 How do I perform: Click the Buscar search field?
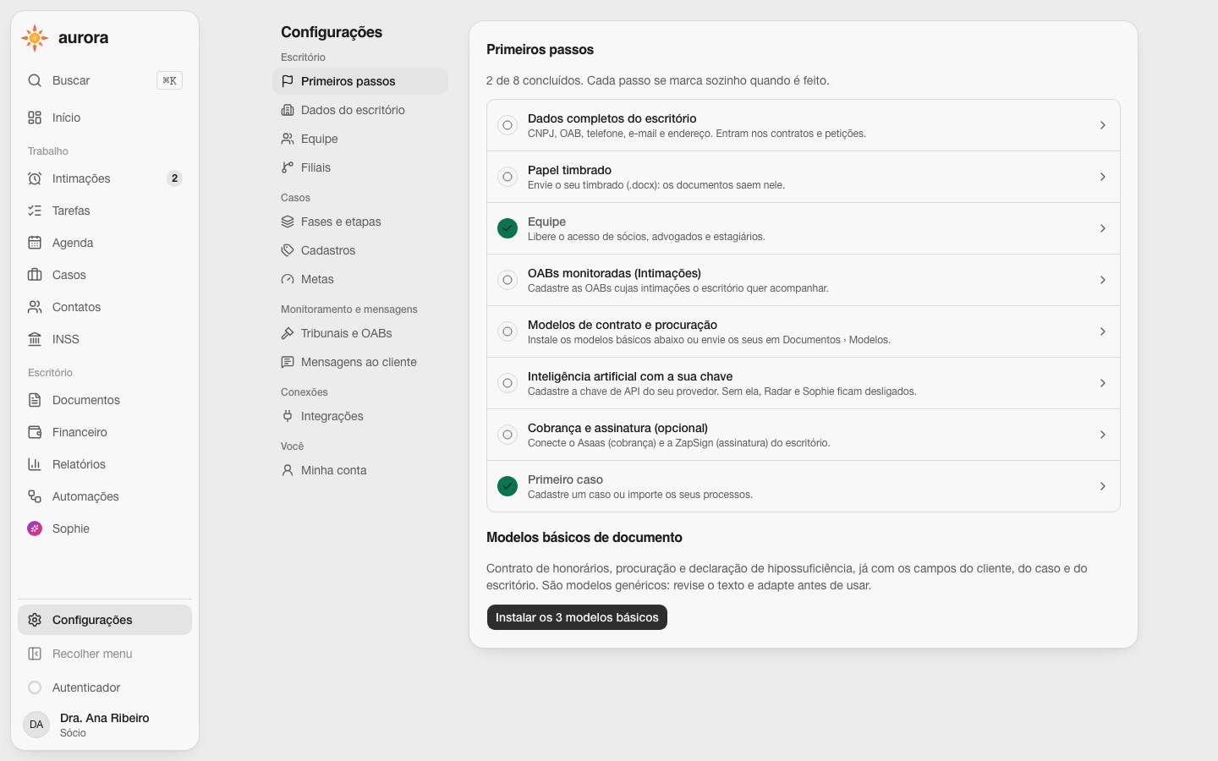point(105,80)
